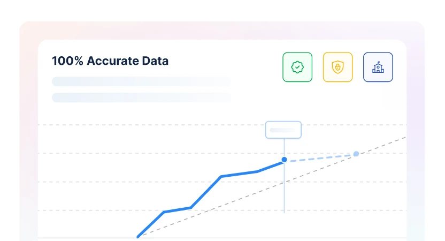The width and height of the screenshot is (445, 241).
Task: Click the blue line's starting point at the axis
Action: tap(138, 236)
